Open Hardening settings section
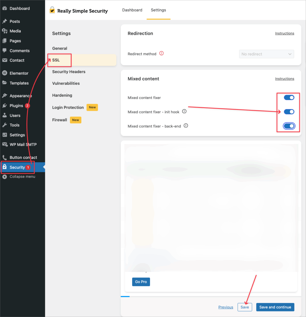306x317 pixels. coord(62,95)
